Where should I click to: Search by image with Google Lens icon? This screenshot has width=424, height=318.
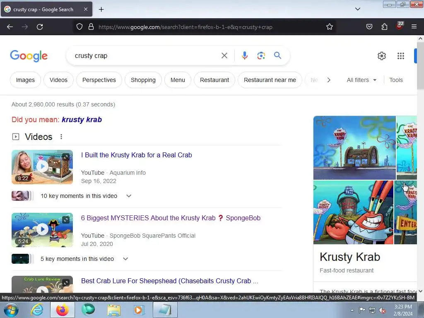click(x=261, y=56)
